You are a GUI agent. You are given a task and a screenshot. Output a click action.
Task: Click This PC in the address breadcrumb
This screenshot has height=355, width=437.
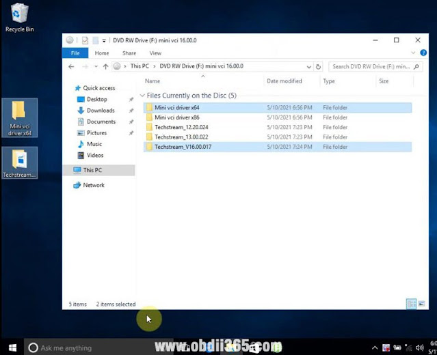140,66
